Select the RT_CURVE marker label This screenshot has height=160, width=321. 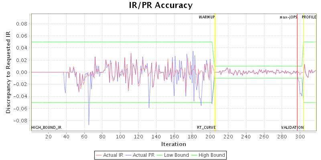tap(206, 128)
